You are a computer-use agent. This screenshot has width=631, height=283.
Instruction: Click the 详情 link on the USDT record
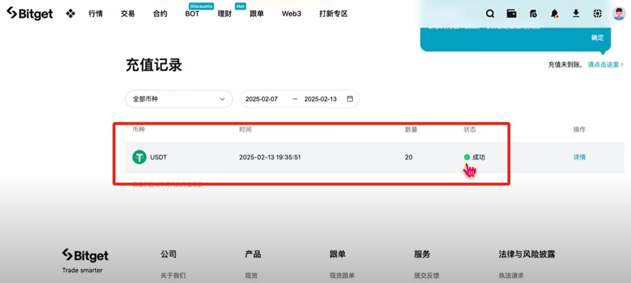point(579,157)
